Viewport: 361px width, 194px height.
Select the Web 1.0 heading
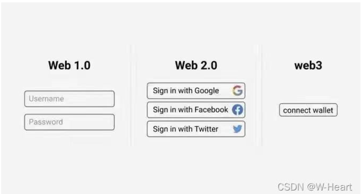pos(69,66)
